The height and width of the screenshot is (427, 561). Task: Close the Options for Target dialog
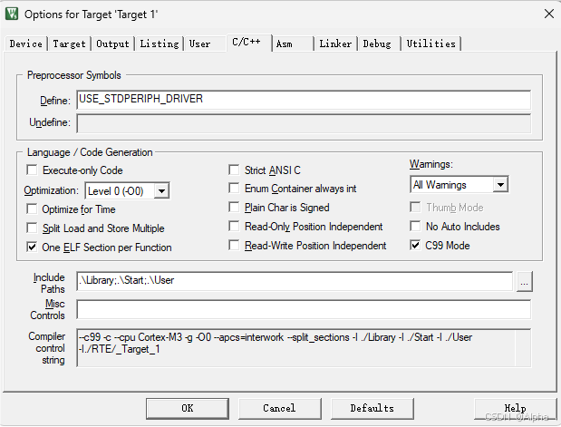pos(549,14)
